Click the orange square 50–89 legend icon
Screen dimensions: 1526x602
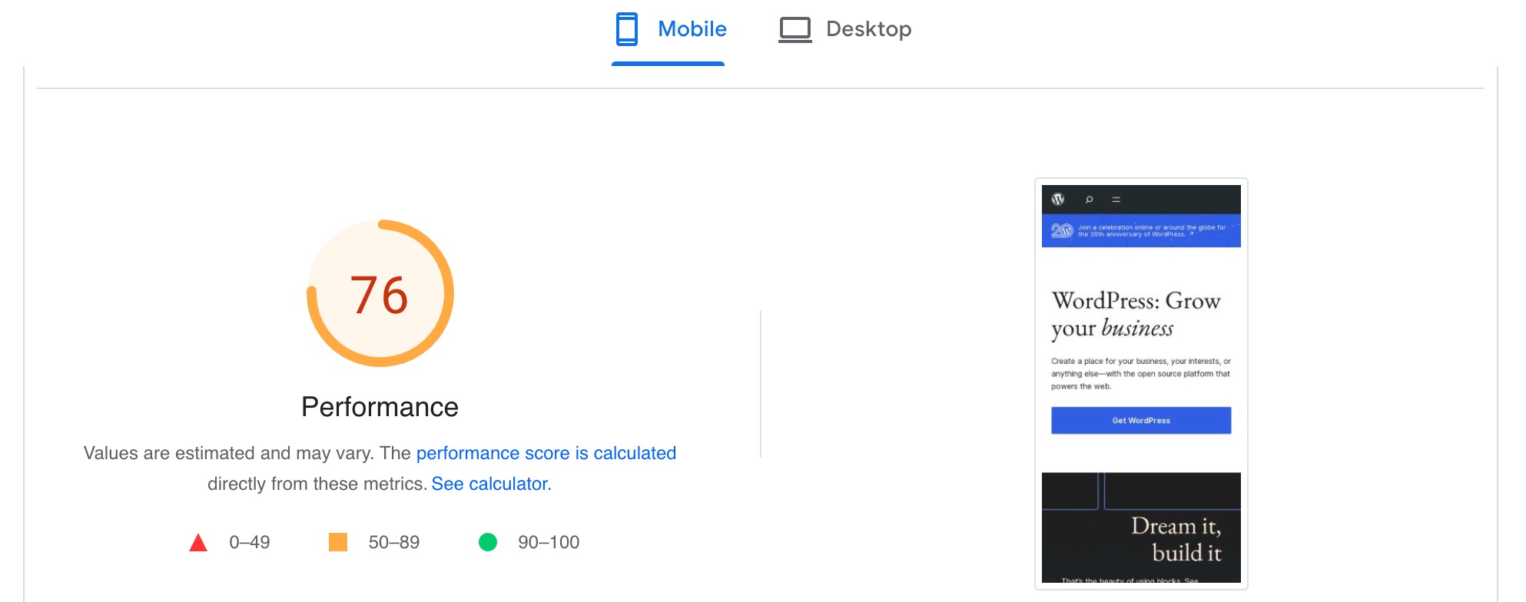pos(338,542)
